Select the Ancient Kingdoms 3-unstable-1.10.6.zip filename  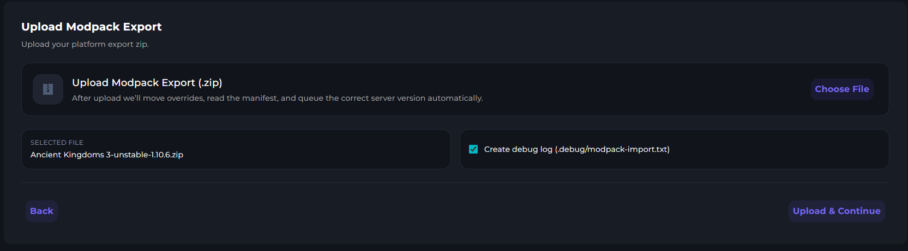pyautogui.click(x=107, y=155)
